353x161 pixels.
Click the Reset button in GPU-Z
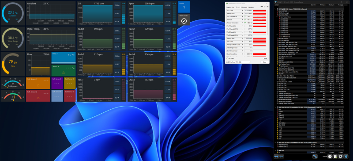click(266, 58)
